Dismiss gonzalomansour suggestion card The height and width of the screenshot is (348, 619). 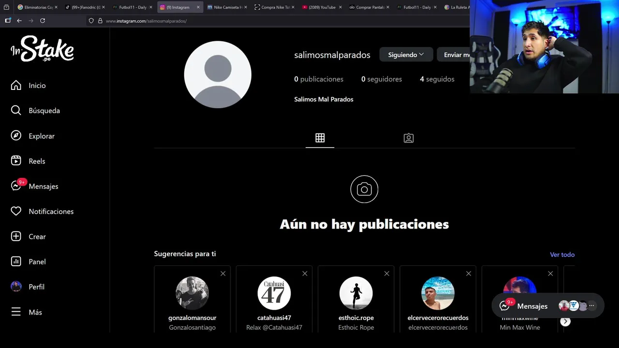point(223,274)
